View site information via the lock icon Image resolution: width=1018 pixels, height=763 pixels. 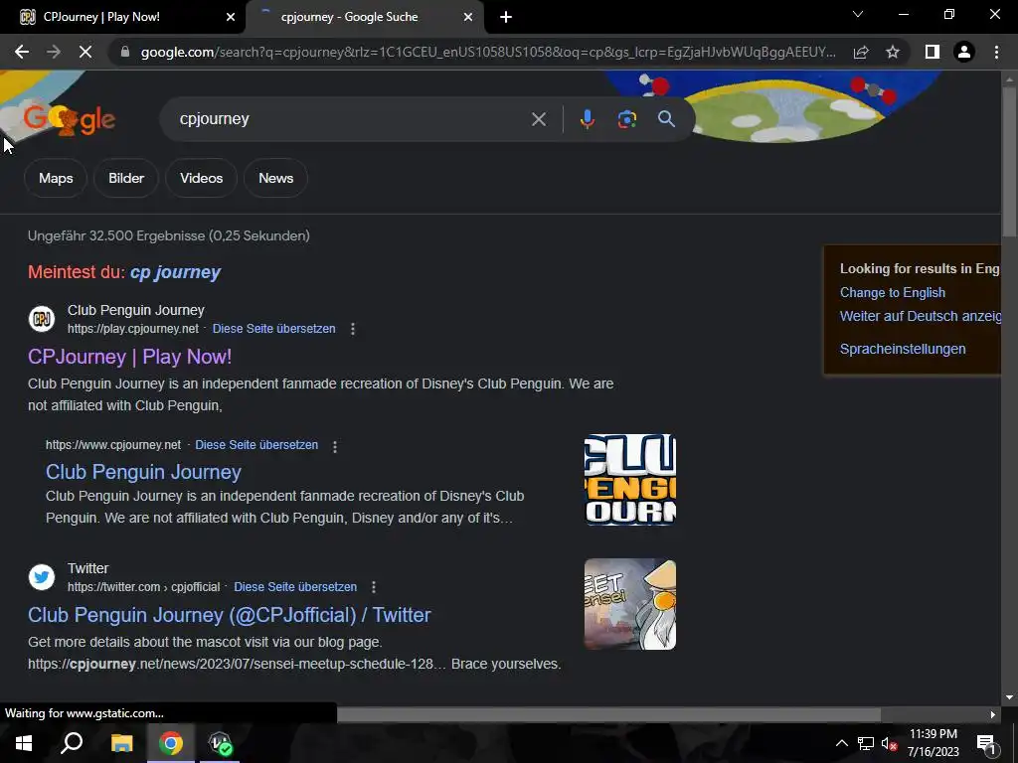125,52
